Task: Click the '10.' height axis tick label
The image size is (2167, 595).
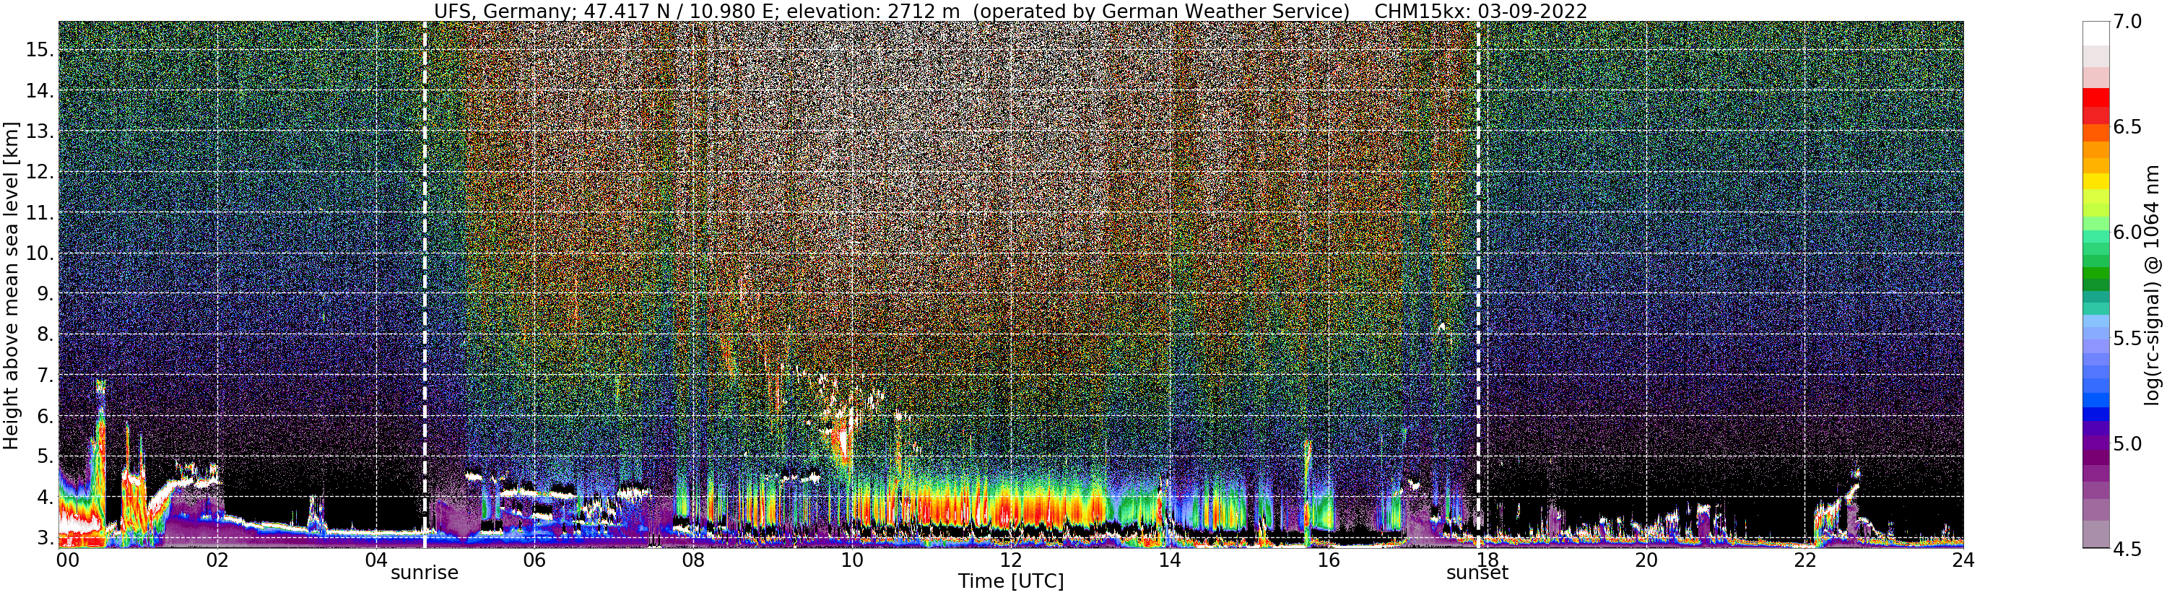Action: click(40, 253)
